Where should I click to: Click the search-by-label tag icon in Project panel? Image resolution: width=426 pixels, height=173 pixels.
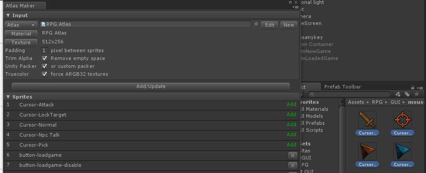pyautogui.click(x=407, y=94)
